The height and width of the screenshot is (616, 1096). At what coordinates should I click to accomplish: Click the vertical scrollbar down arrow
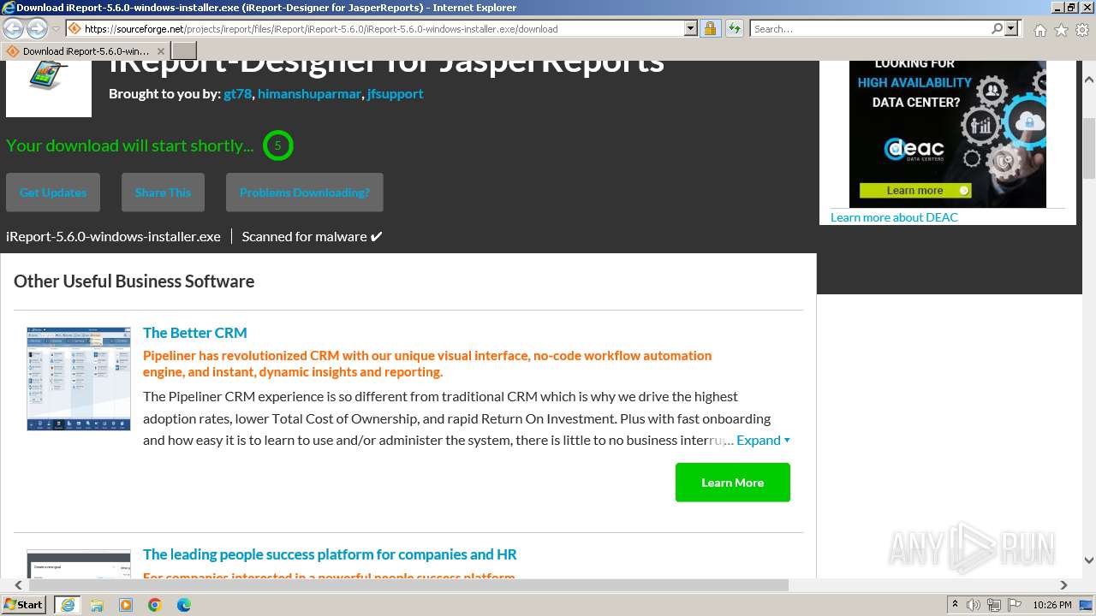tap(1089, 560)
